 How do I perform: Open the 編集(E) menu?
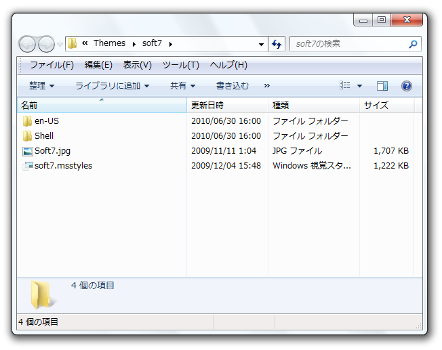pos(98,65)
